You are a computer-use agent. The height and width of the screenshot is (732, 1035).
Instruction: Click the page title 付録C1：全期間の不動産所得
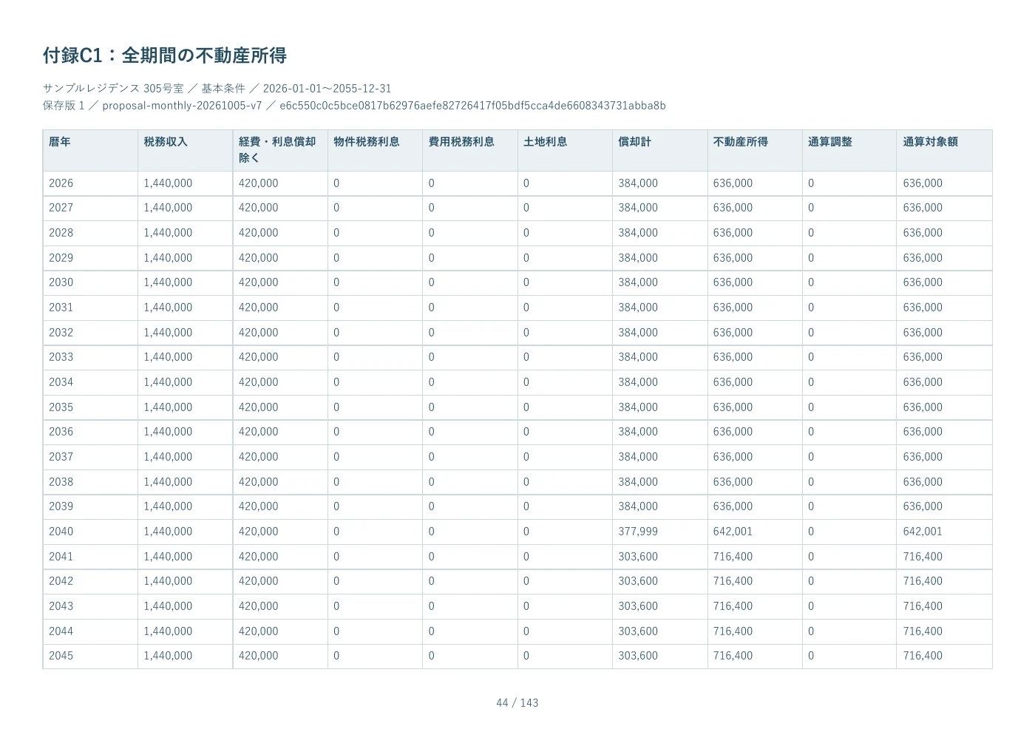point(165,55)
